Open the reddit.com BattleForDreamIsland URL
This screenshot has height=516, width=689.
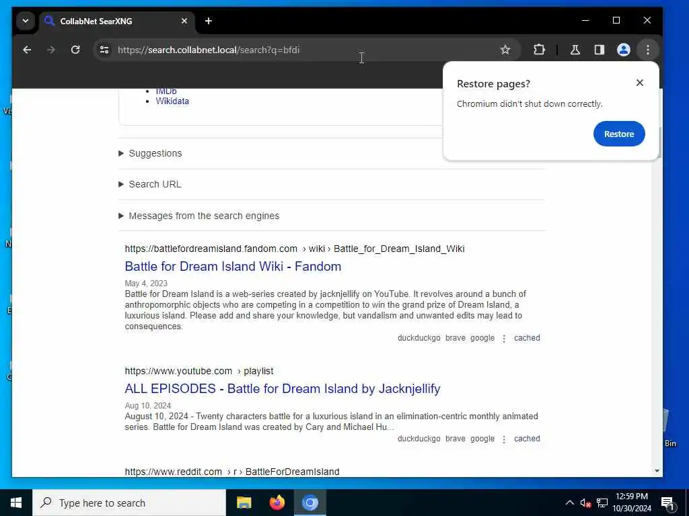[232, 472]
